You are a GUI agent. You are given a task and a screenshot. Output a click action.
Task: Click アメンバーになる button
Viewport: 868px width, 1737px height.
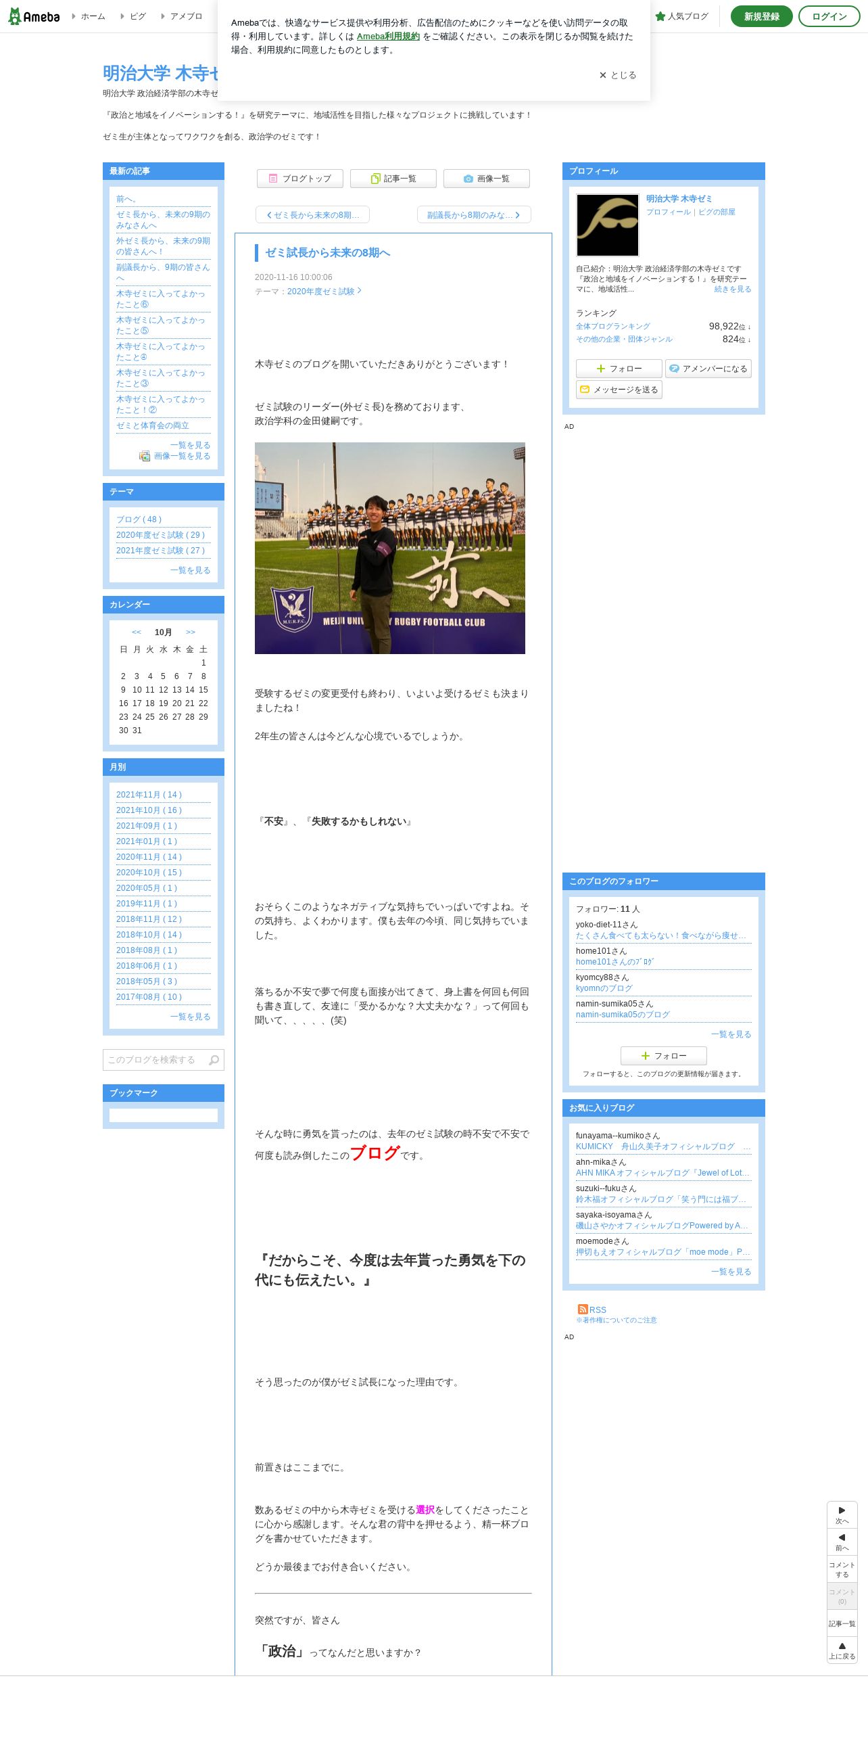(x=708, y=369)
